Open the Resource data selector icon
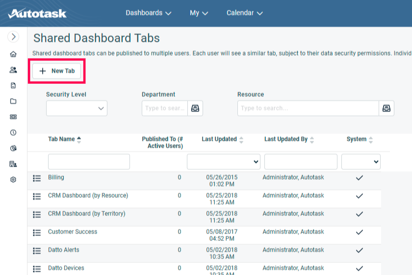 click(x=386, y=108)
